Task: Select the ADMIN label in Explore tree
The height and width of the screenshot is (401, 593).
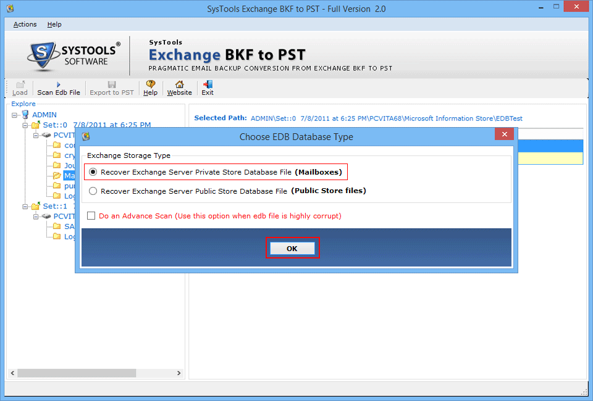Action: pos(44,114)
